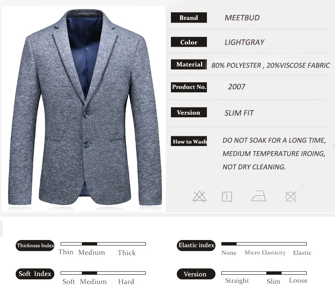Click the Soft Index medium slider segment
Viewport: 335px width, 298px height.
tap(89, 273)
